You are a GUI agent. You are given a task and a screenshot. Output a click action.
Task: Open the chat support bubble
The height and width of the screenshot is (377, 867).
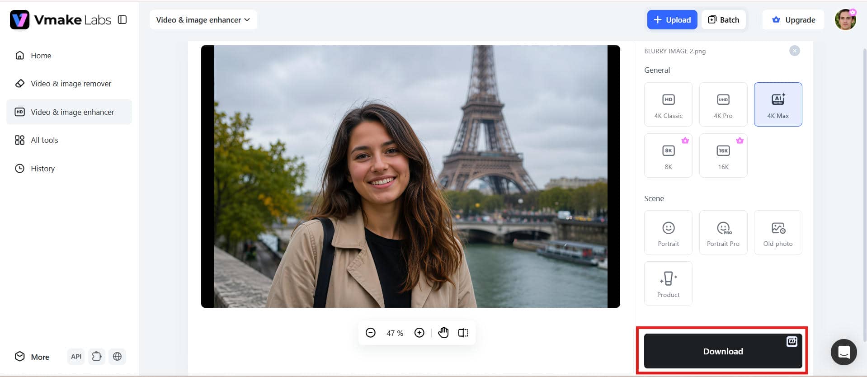[844, 352]
